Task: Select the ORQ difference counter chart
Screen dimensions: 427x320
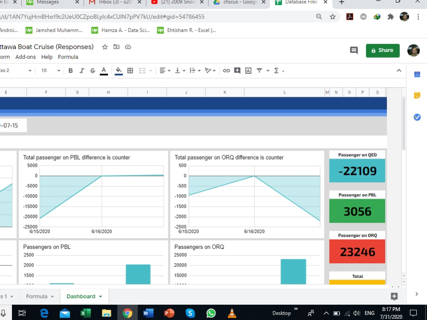Action: click(x=247, y=194)
